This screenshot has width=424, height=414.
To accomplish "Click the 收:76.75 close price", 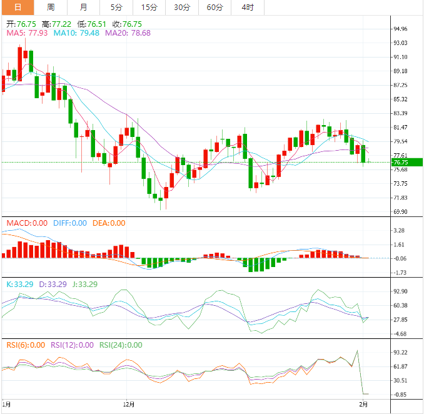I will pyautogui.click(x=127, y=24).
